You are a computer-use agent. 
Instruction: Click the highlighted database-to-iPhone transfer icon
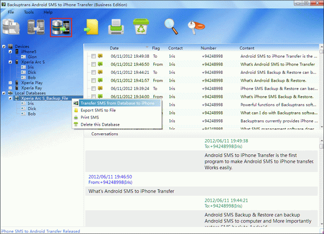pos(60,27)
